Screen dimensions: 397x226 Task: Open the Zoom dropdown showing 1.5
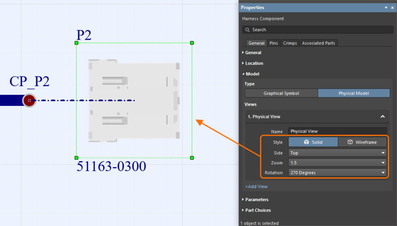[337, 163]
